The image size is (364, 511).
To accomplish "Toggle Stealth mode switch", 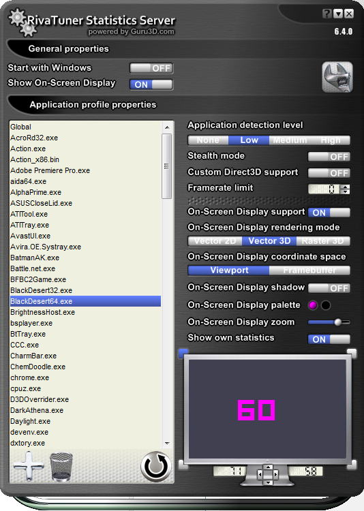I will point(329,157).
